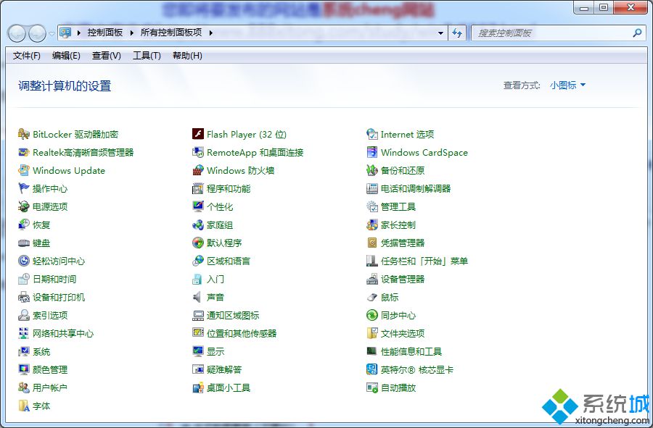Viewport: 653px width, 428px height.
Task: Click the 同步中心 green icon
Action: pyautogui.click(x=372, y=316)
